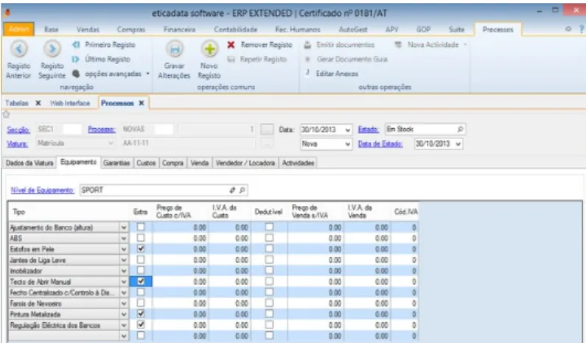Viewport: 586px width, 343px height.
Task: Save with Gravar Alterações
Action: 174,60
